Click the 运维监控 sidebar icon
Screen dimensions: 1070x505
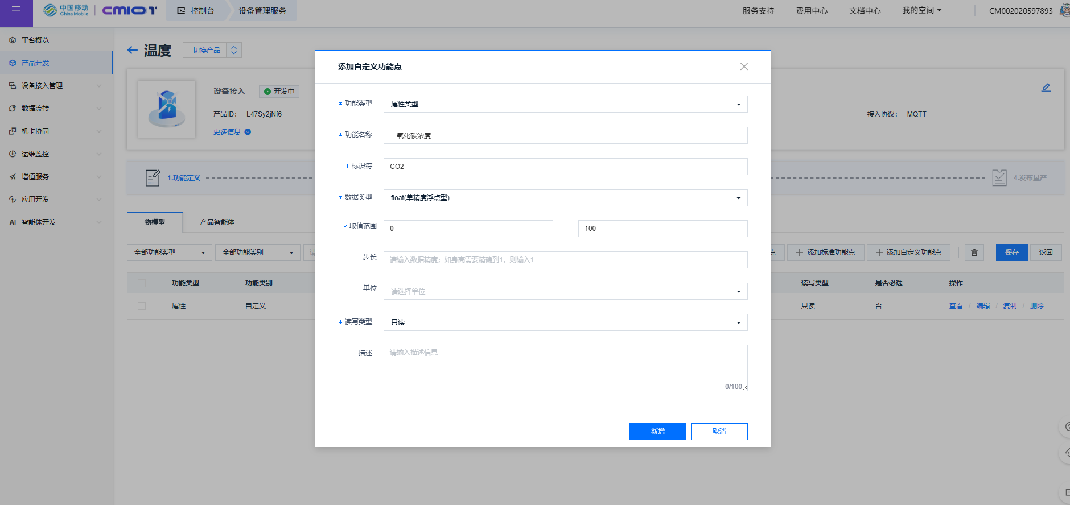[x=13, y=154]
